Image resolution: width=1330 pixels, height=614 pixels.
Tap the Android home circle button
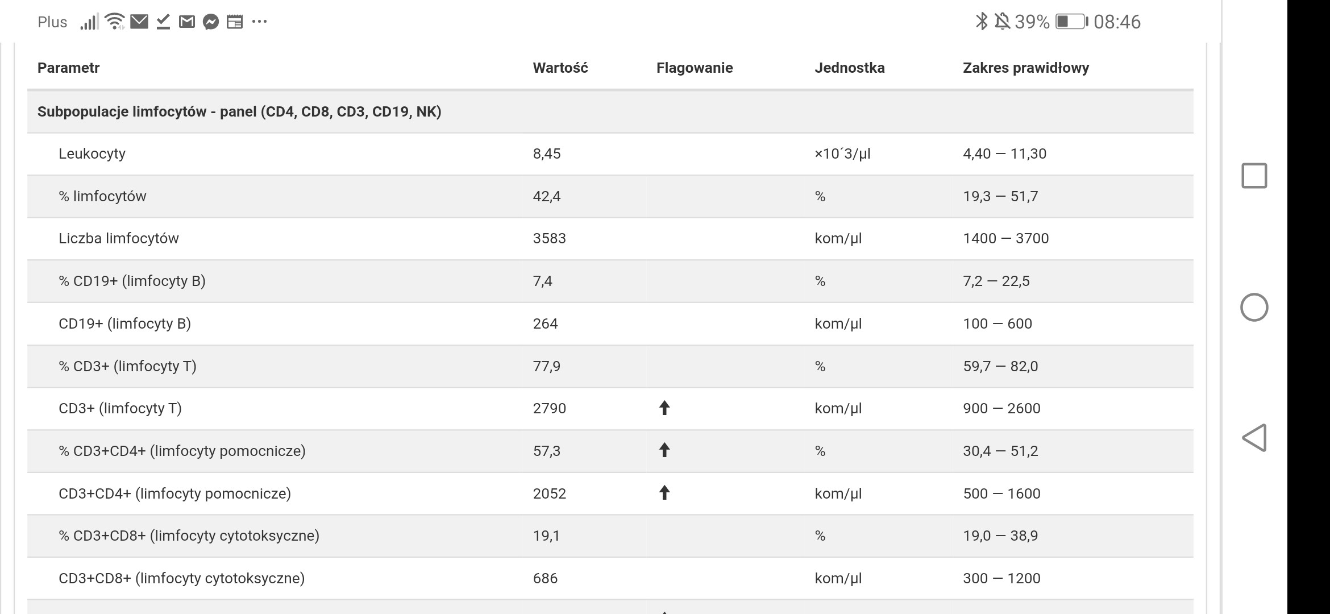pos(1254,308)
